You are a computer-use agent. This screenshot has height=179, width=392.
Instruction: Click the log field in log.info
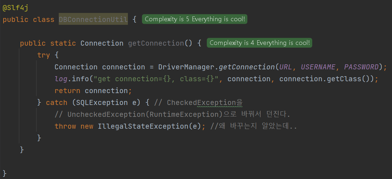(61, 79)
